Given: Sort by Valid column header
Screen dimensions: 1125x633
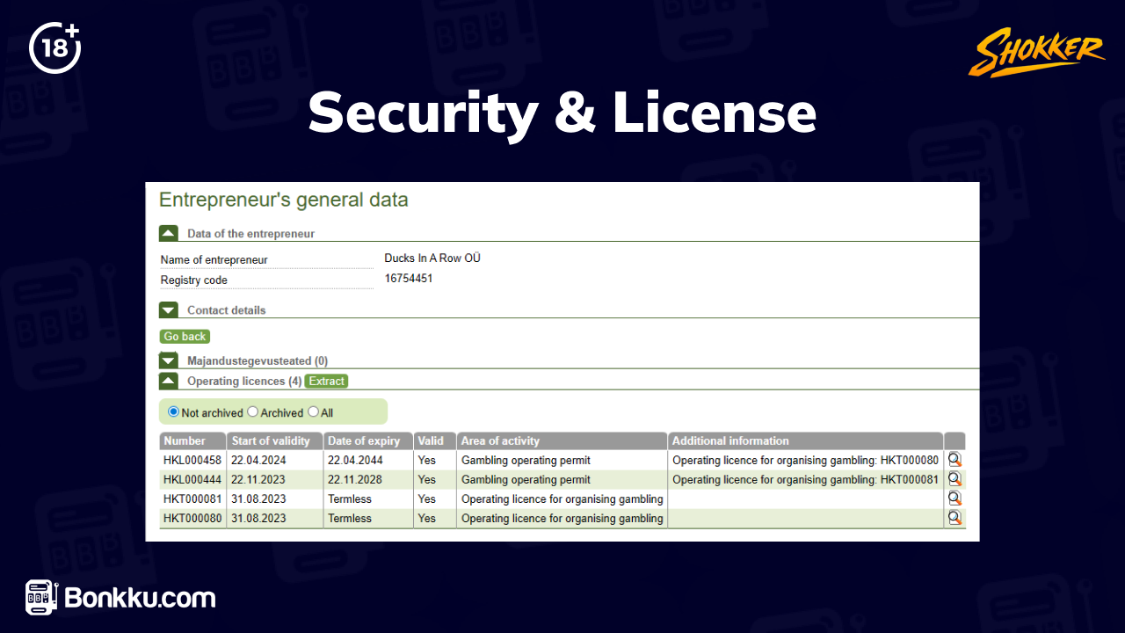Looking at the screenshot, I should click(x=435, y=440).
